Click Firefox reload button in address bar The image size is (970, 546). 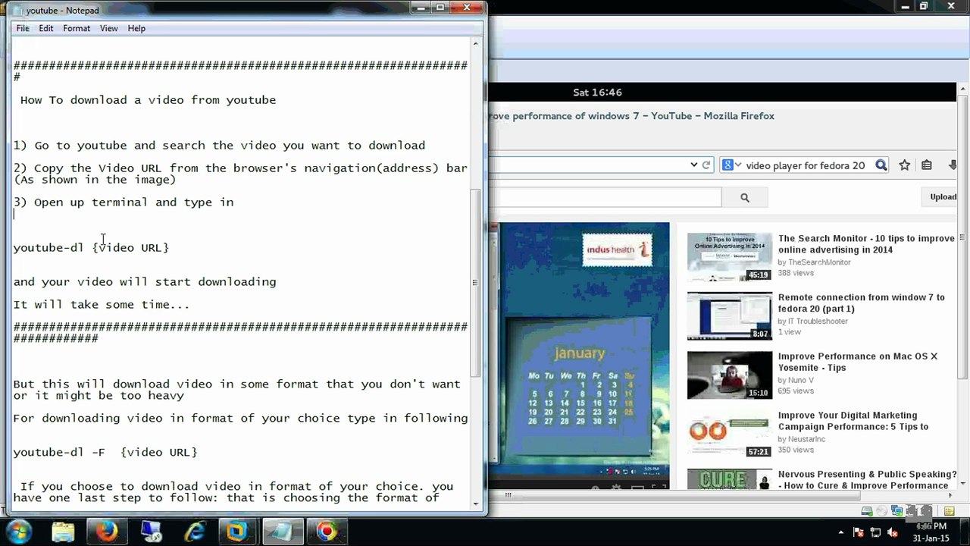point(706,165)
